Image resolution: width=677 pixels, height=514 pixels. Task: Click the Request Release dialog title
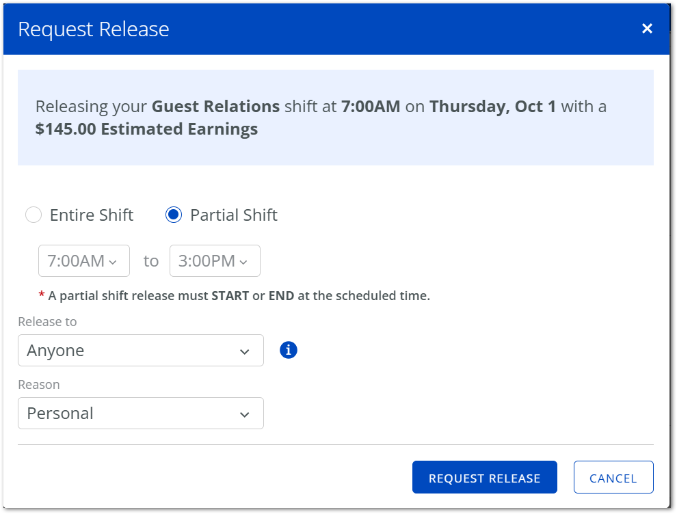click(x=93, y=29)
